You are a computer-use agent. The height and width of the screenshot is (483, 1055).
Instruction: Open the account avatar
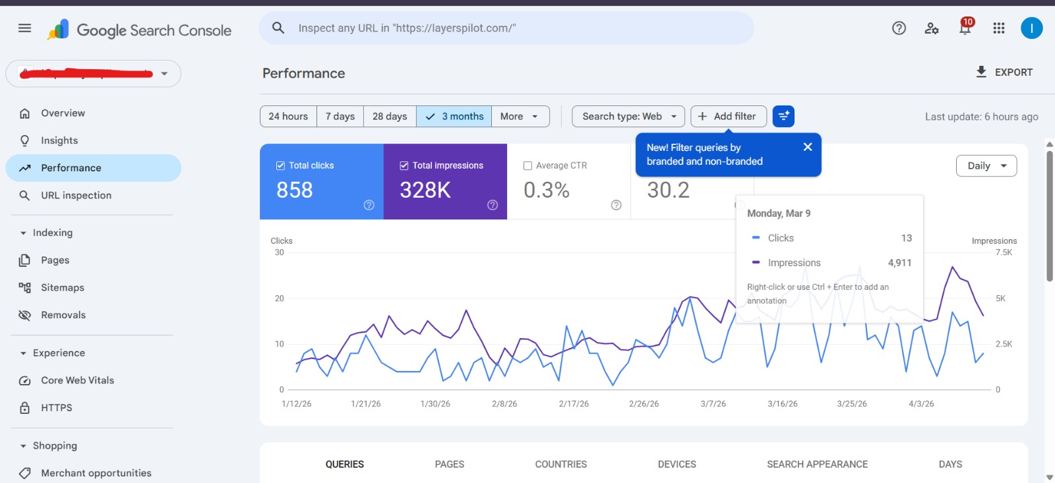pos(1031,28)
